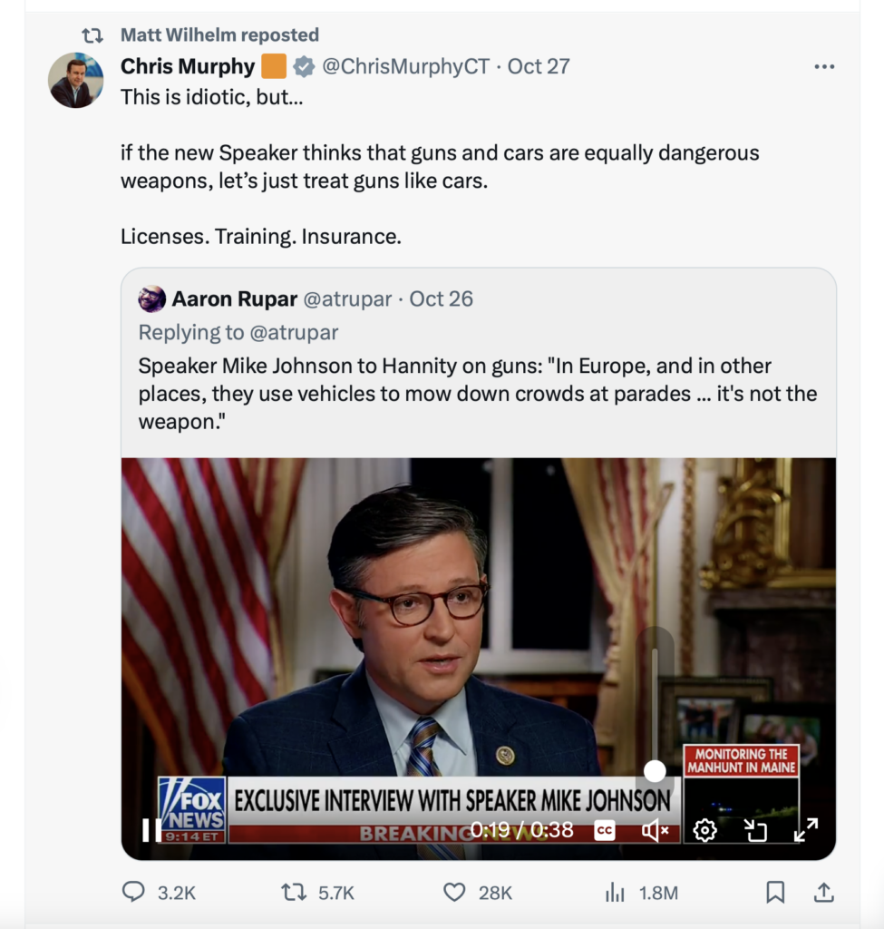This screenshot has width=884, height=929.
Task: Pause the Mike Johnson interview video
Action: click(151, 829)
